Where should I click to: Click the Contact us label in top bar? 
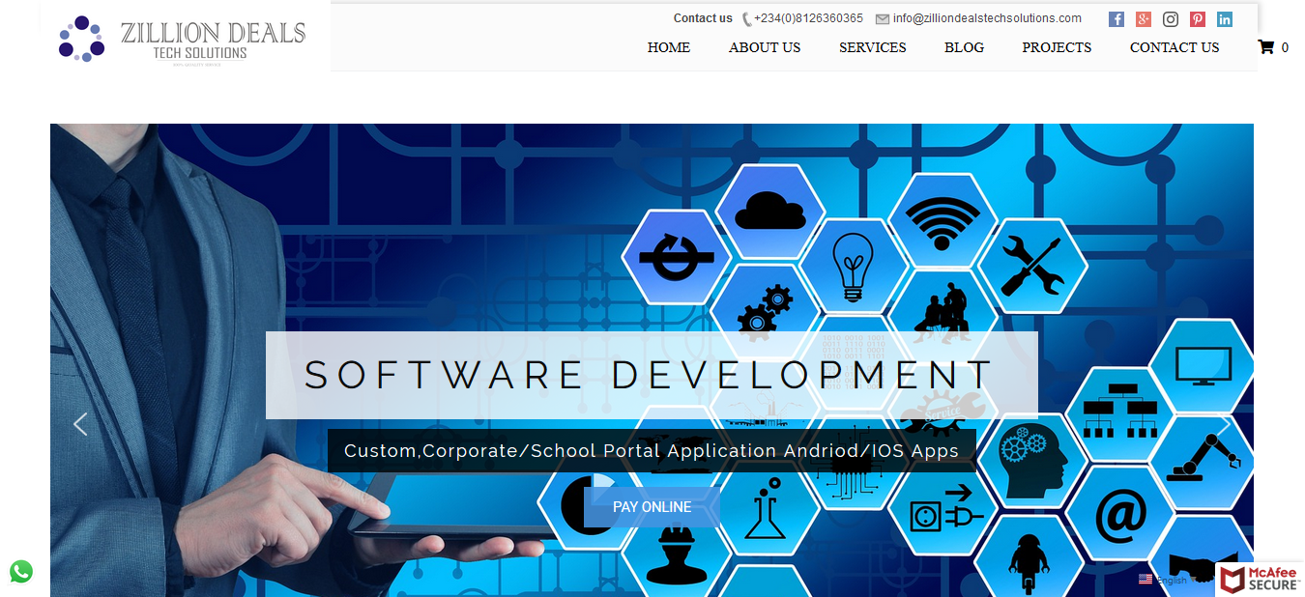pyautogui.click(x=703, y=18)
